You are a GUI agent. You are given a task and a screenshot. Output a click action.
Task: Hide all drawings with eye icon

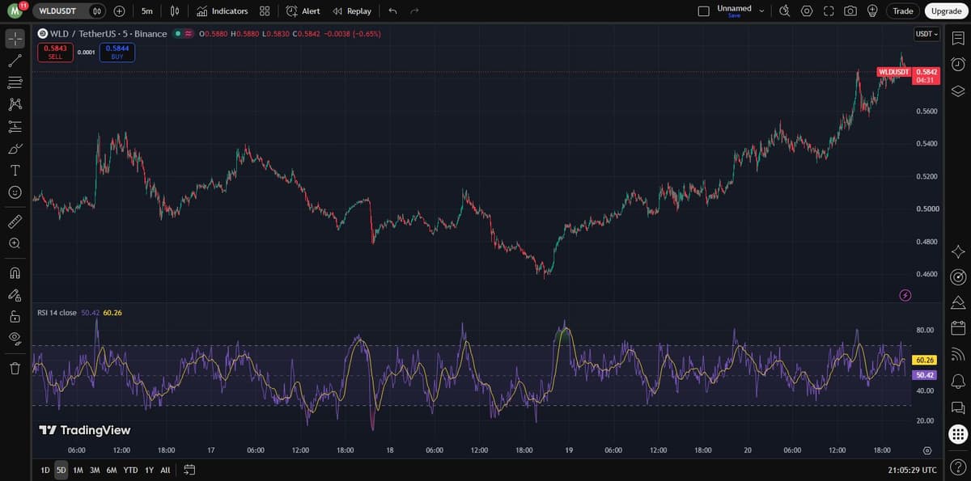coord(15,338)
